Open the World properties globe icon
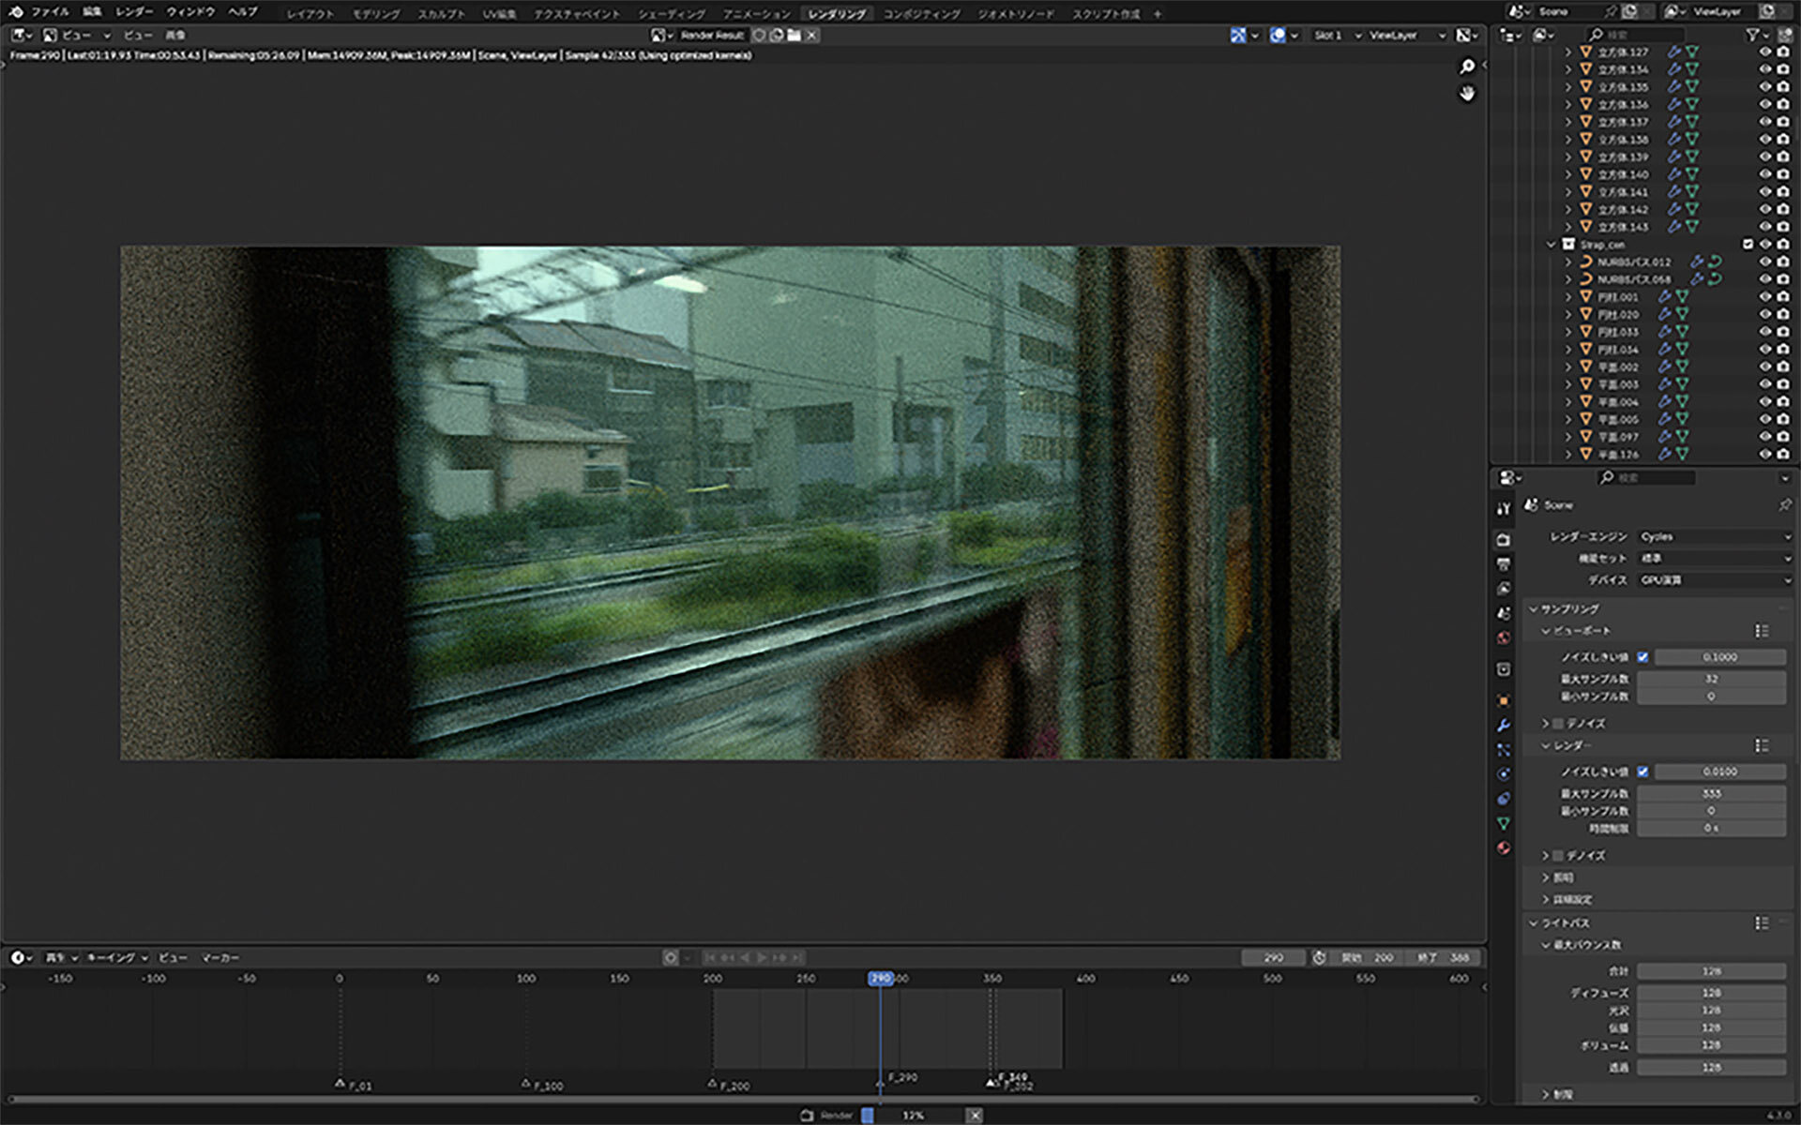Image resolution: width=1801 pixels, height=1125 pixels. (1504, 637)
